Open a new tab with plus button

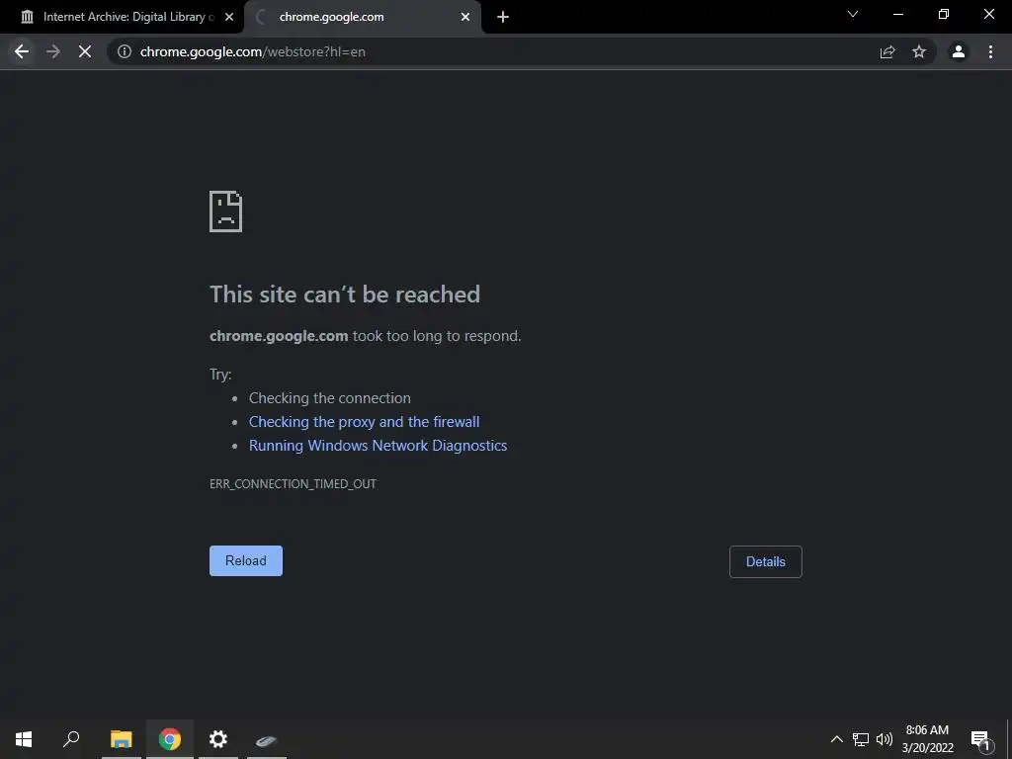[503, 17]
